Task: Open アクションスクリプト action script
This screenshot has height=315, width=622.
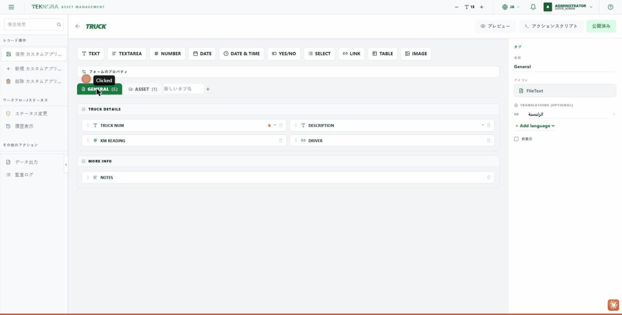Action: click(551, 26)
